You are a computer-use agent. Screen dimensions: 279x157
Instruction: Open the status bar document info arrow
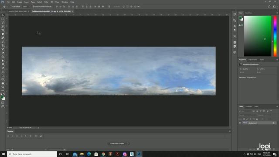click(38, 128)
